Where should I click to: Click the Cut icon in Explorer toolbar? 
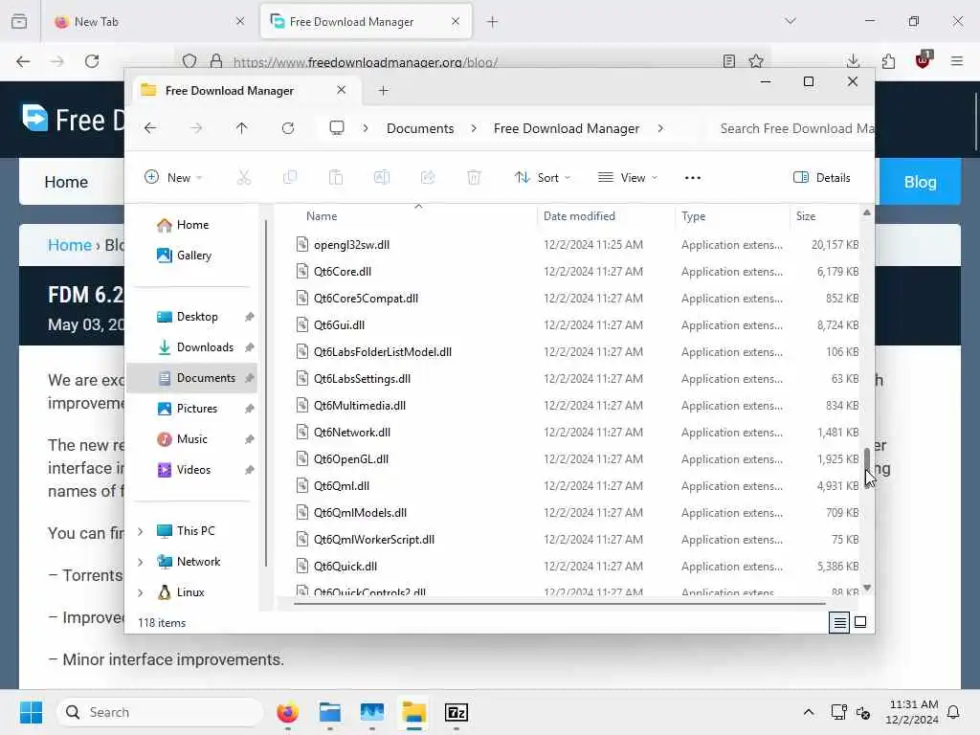click(x=244, y=177)
